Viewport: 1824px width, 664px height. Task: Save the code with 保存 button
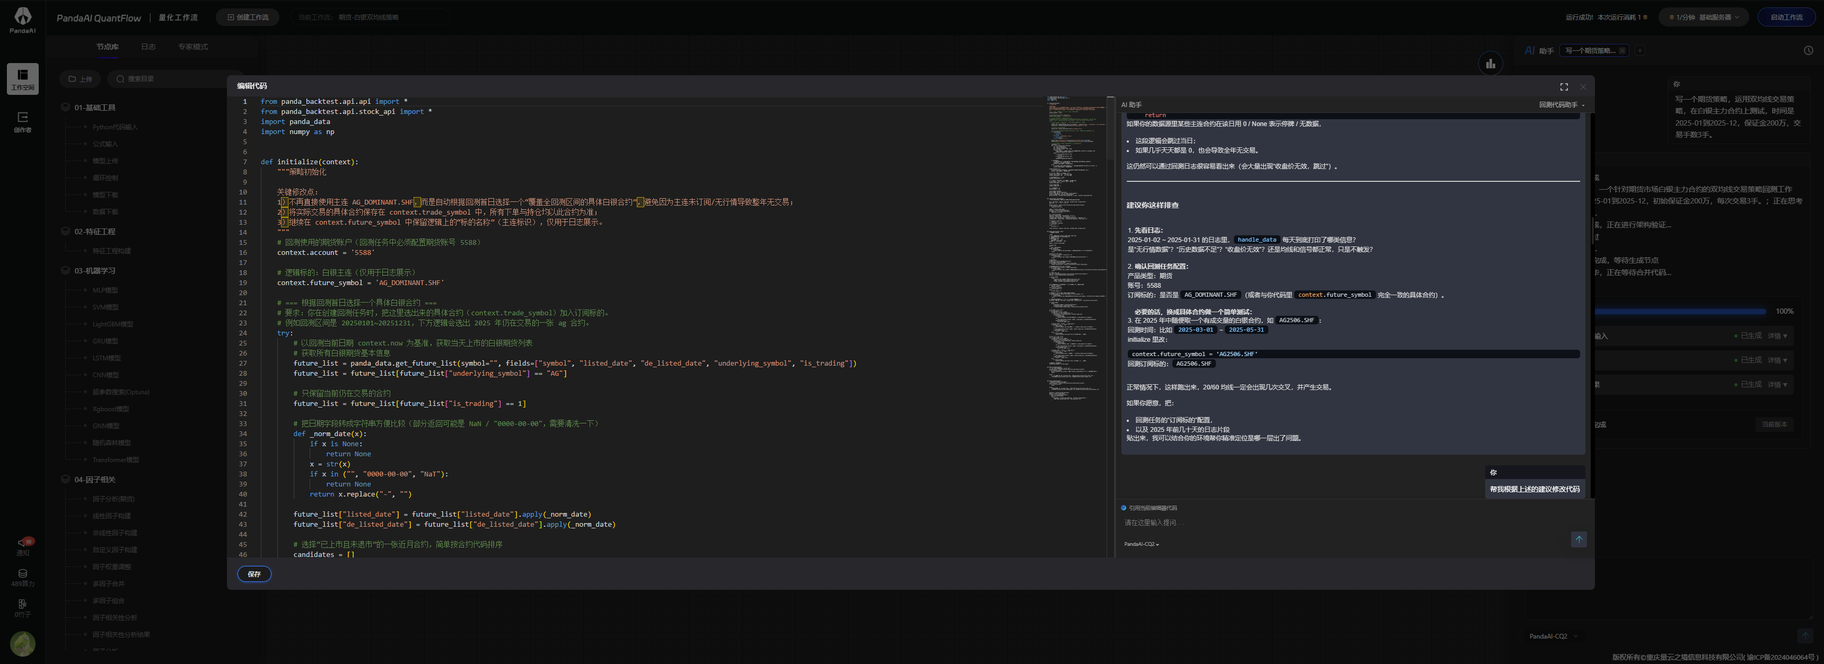254,574
